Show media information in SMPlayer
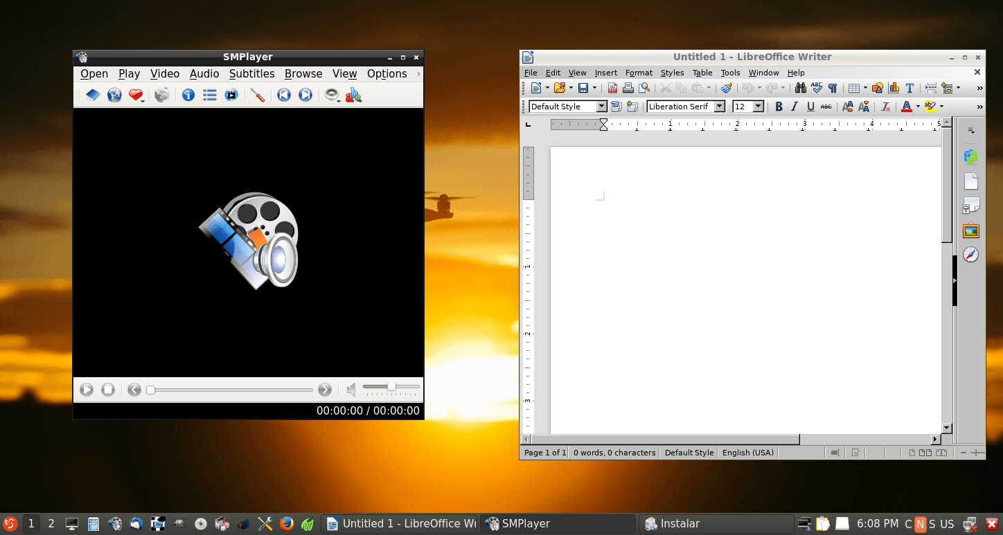 (188, 96)
